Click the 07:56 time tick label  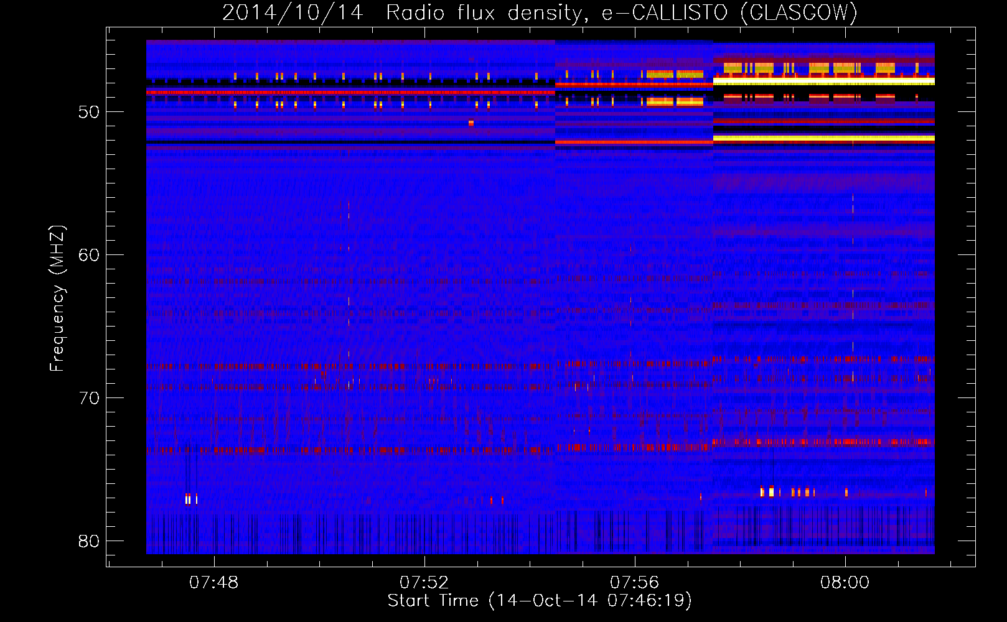click(634, 583)
